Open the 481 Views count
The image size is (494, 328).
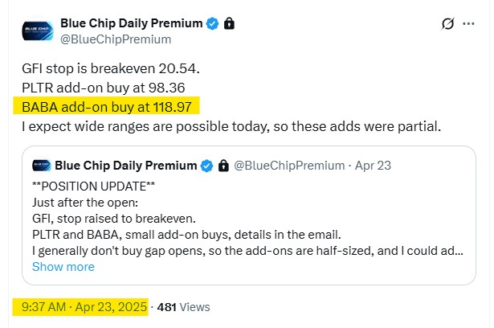(x=184, y=307)
